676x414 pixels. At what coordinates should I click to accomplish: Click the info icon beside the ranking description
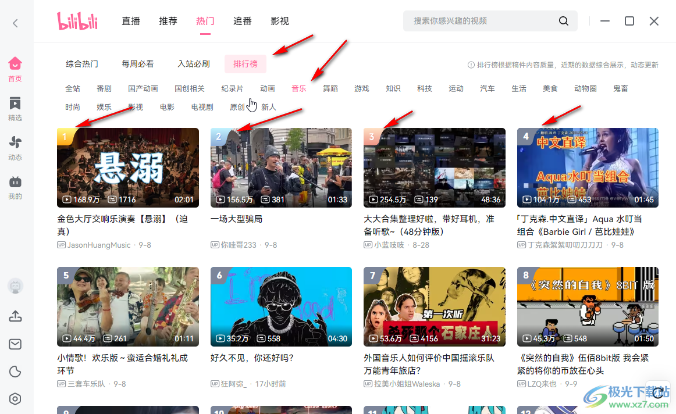coord(471,65)
